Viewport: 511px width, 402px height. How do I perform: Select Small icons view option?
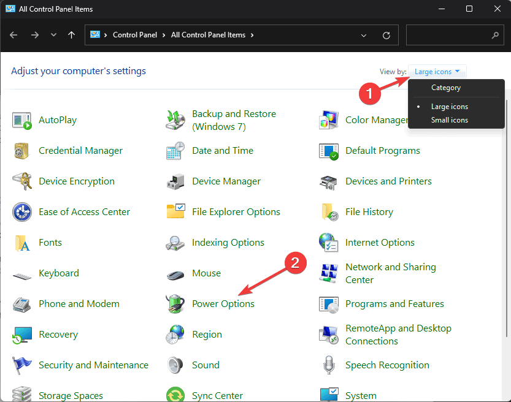(450, 120)
